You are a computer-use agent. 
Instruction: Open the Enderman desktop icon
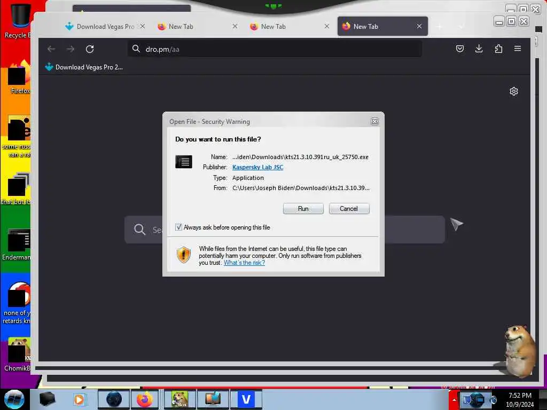pos(18,244)
